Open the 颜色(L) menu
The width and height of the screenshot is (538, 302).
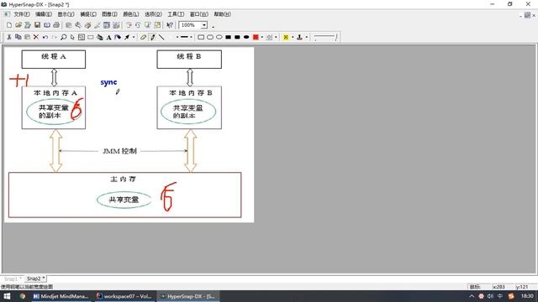coord(131,14)
